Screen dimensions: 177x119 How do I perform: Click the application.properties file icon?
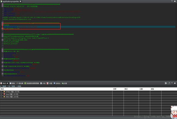click(1, 1)
